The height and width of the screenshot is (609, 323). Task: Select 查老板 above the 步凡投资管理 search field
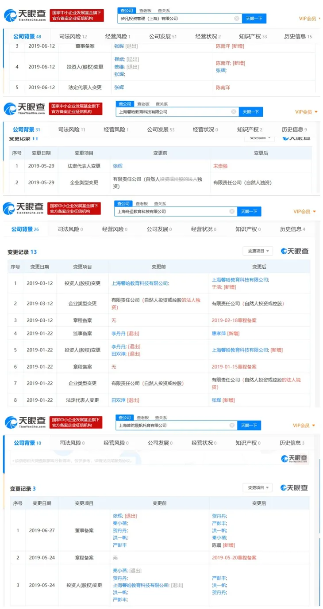[x=145, y=11]
